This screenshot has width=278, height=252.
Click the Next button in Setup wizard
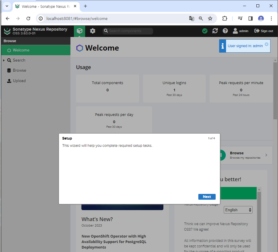207,197
